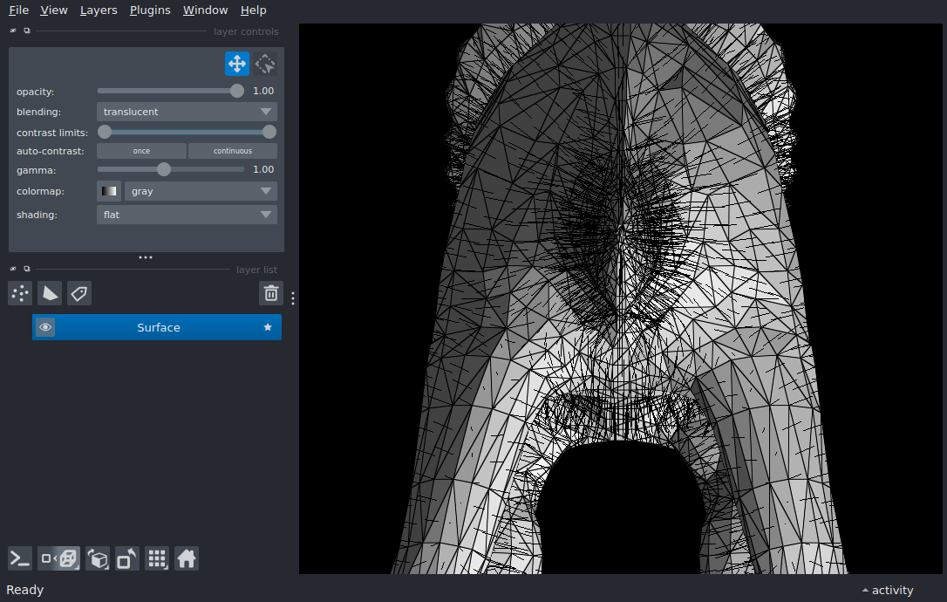Viewport: 947px width, 602px height.
Task: Expand the shading dropdown set to flat
Action: (187, 215)
